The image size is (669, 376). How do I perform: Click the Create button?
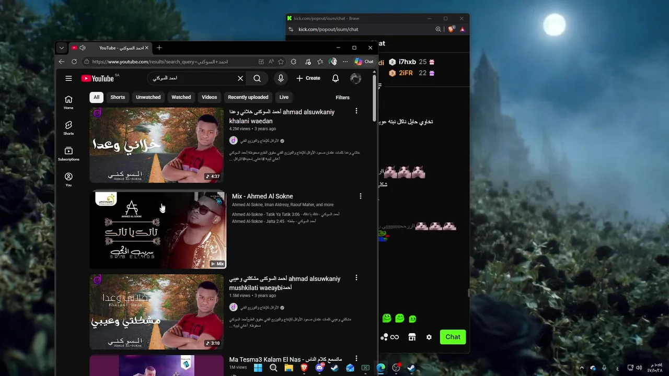click(308, 78)
